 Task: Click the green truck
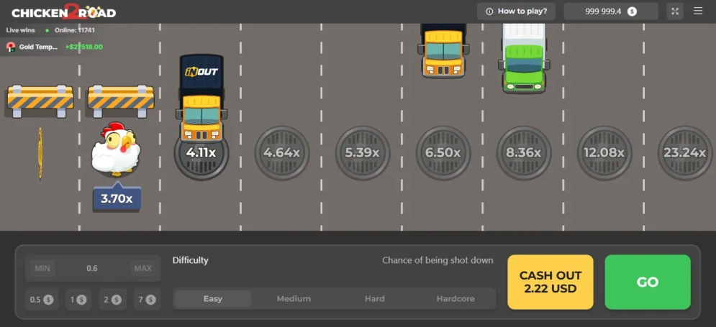pos(524,58)
